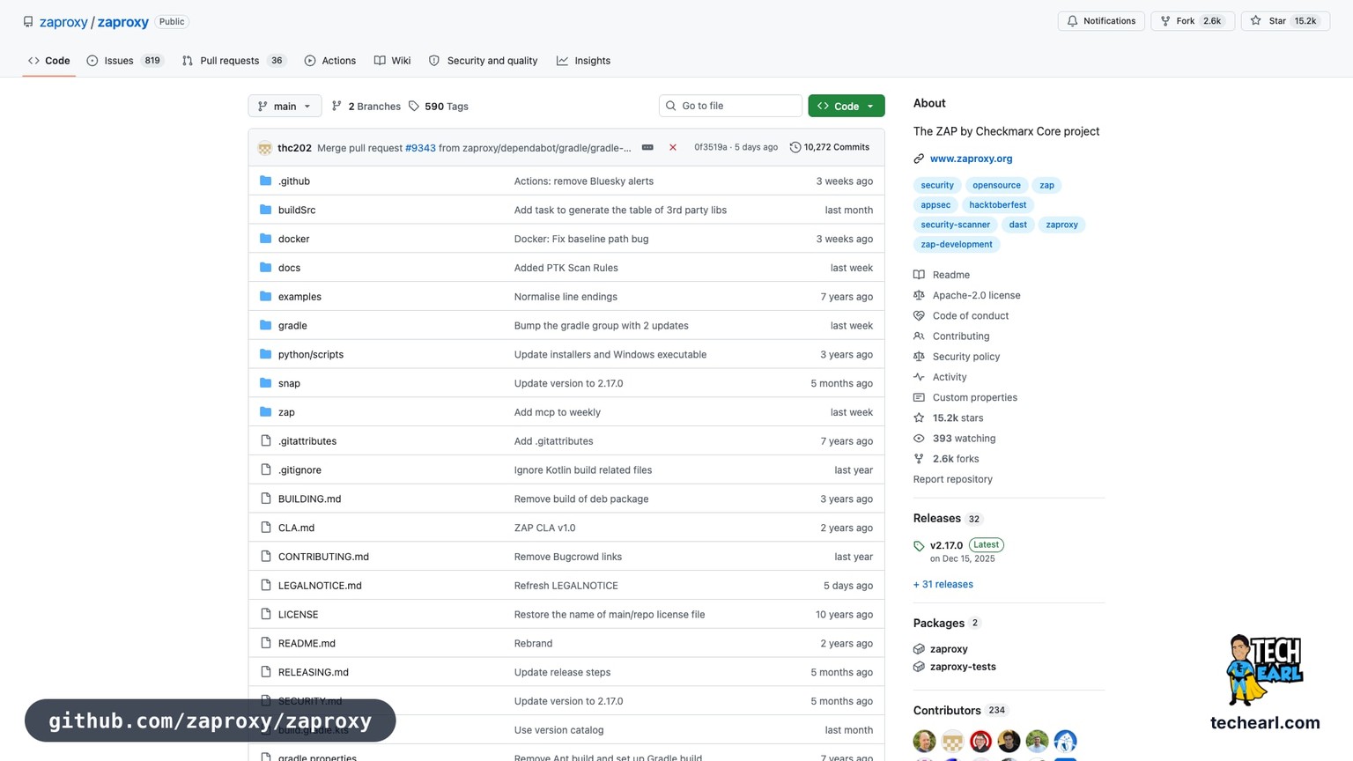This screenshot has height=761, width=1353.
Task: Open the Wiki tab
Action: (393, 61)
